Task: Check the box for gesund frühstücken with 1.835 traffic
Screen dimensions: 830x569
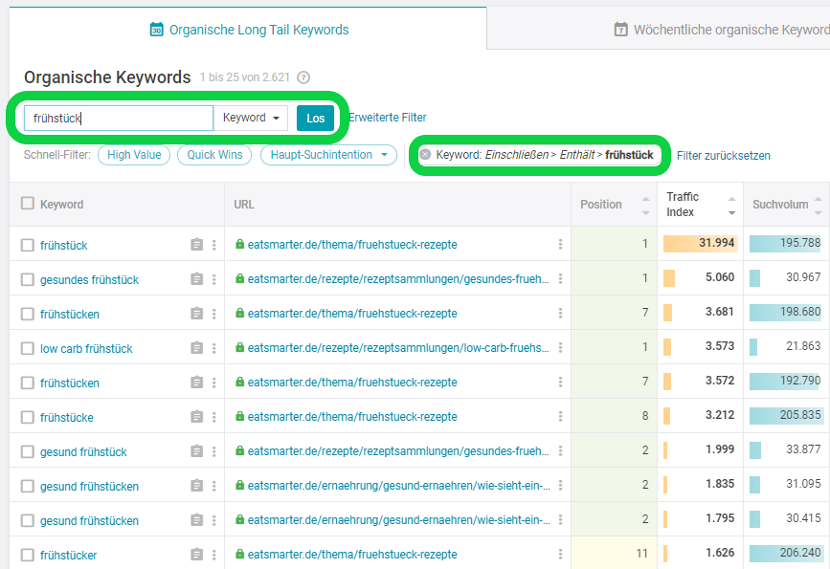Action: (x=28, y=486)
